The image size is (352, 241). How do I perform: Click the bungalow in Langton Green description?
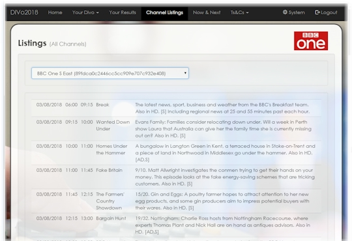225,153
